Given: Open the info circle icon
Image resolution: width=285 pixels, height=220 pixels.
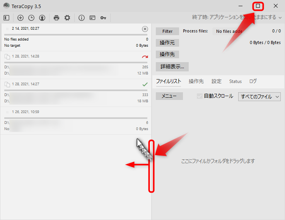Looking at the screenshot, I should 82,18.
